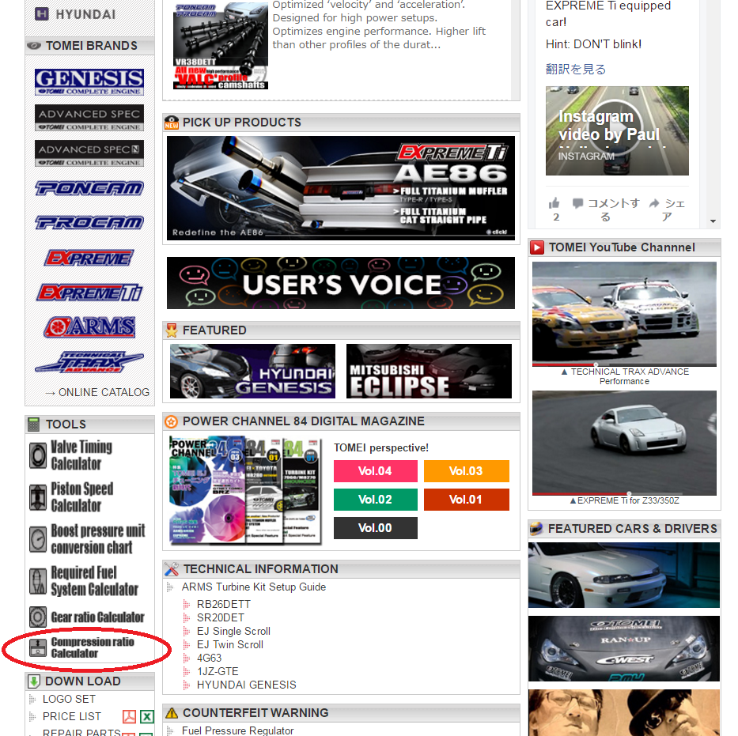Open the USER'S VOICE banner
The width and height of the screenshot is (738, 736).
[x=341, y=283]
